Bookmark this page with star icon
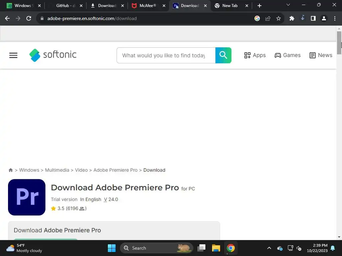This screenshot has width=342, height=256. (x=279, y=19)
